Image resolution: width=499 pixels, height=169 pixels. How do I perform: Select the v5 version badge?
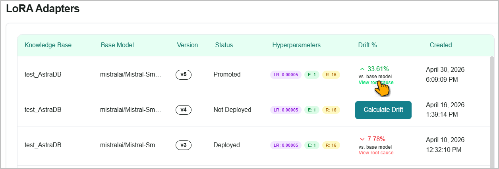(x=184, y=75)
